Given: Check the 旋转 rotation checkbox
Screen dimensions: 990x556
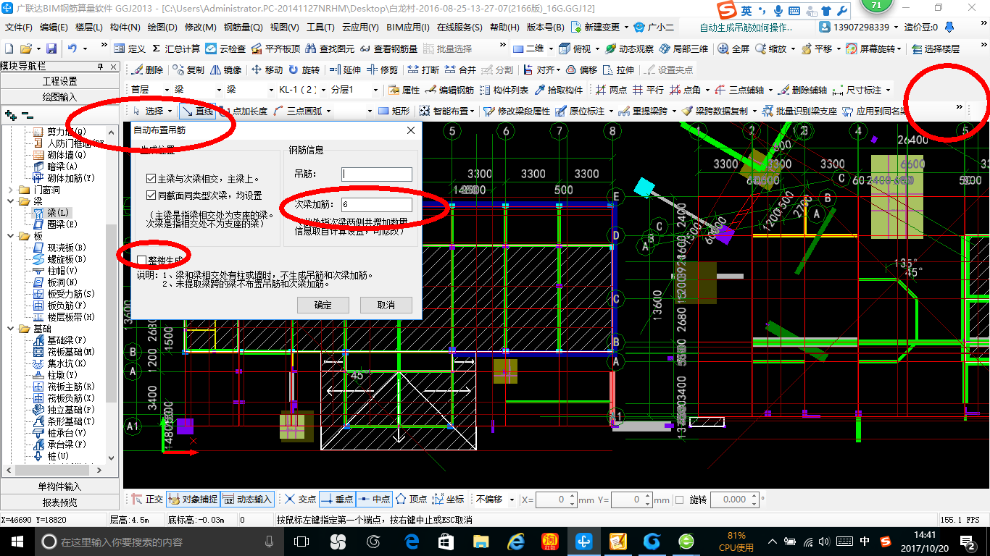Looking at the screenshot, I should (x=679, y=500).
